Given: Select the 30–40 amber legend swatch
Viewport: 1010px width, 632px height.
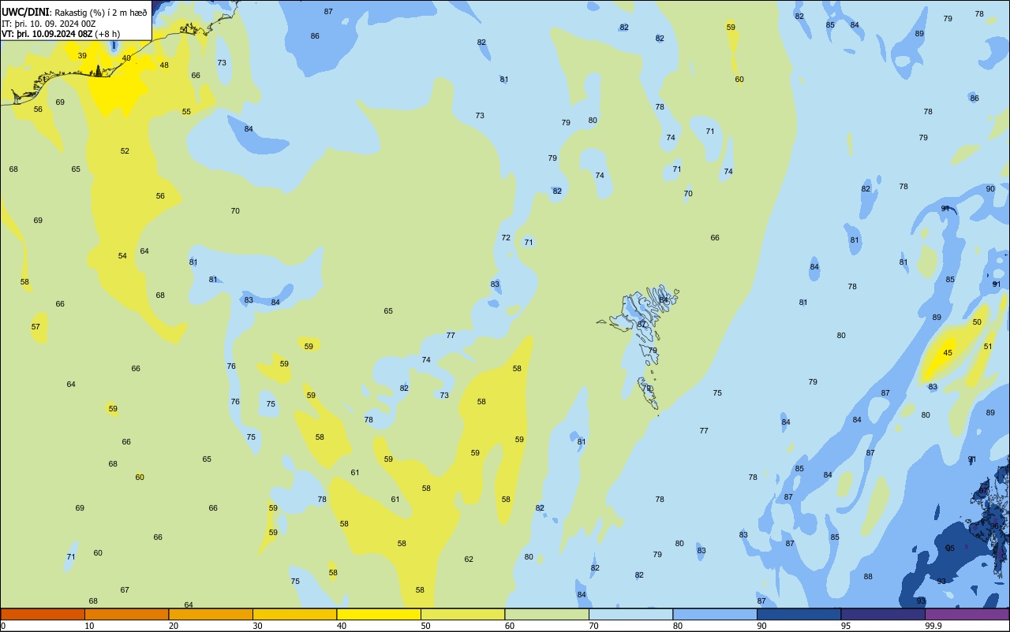Looking at the screenshot, I should pyautogui.click(x=294, y=614).
